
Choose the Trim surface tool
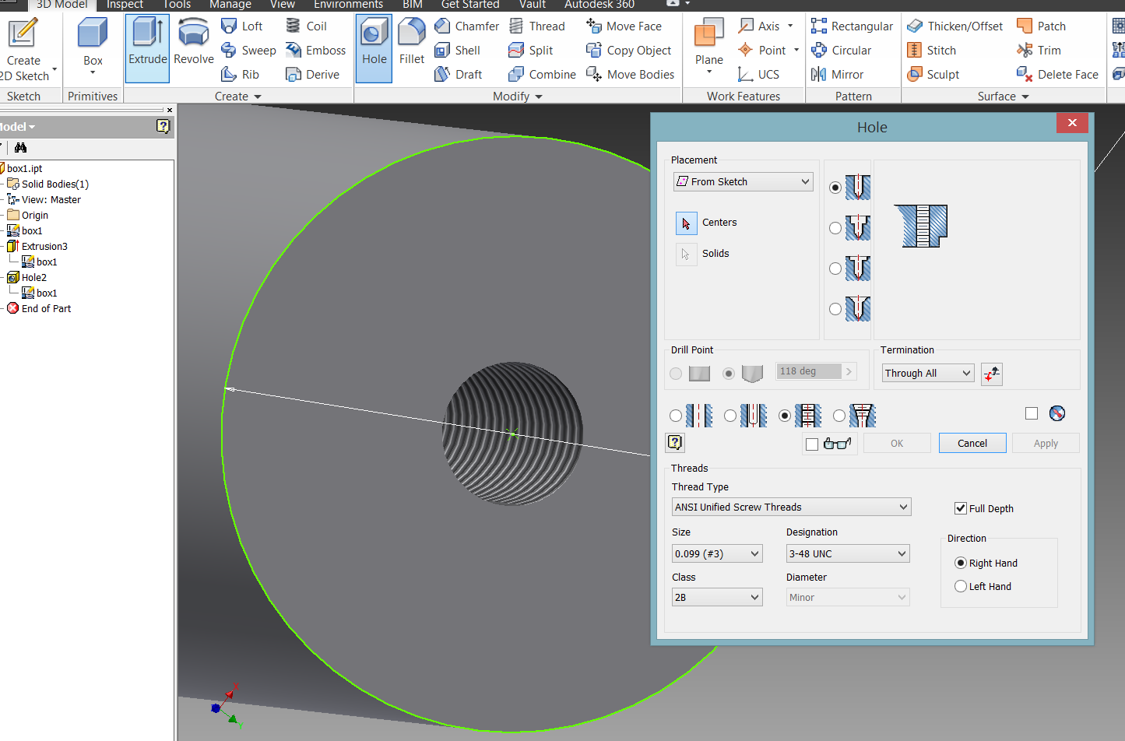(1039, 50)
